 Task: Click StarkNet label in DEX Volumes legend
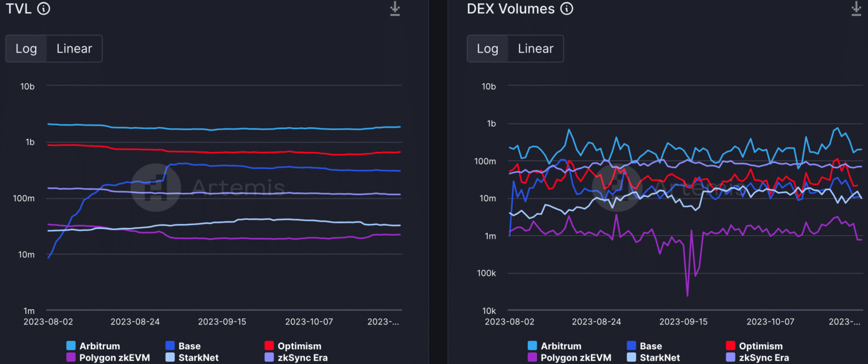point(659,357)
